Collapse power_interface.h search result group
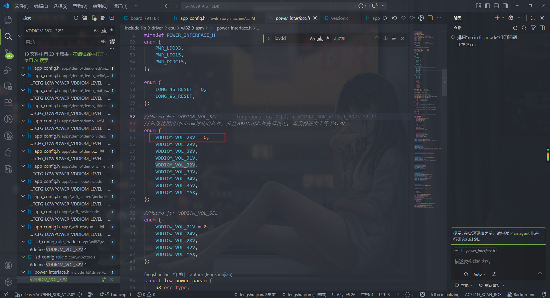This screenshot has width=550, height=298. pos(23,272)
